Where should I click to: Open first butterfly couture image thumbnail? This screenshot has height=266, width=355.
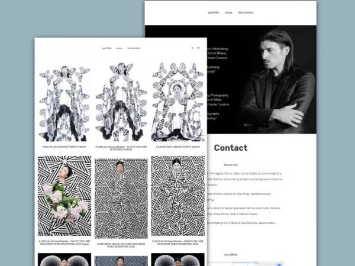point(64,102)
